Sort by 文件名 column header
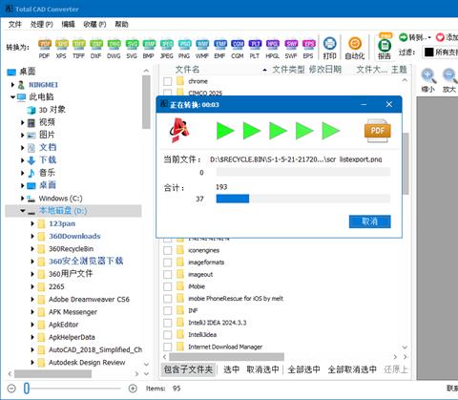 (x=187, y=70)
